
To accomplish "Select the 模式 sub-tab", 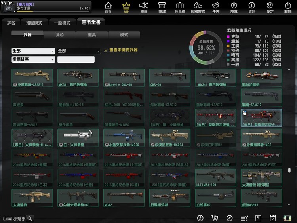I will [x=124, y=35].
